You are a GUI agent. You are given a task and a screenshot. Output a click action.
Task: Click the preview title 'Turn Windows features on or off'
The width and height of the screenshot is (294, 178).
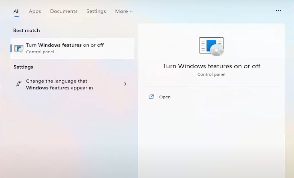coord(212,66)
